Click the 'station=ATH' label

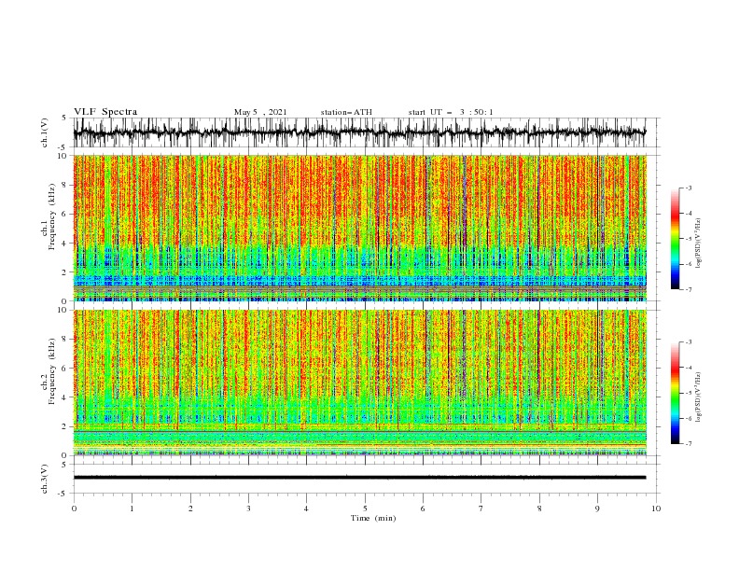(x=346, y=112)
